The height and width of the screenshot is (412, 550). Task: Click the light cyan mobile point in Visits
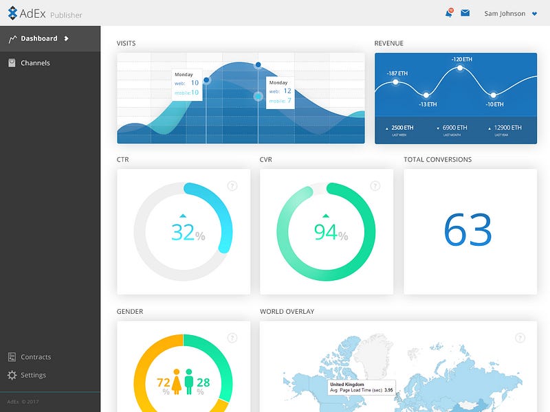click(x=258, y=96)
